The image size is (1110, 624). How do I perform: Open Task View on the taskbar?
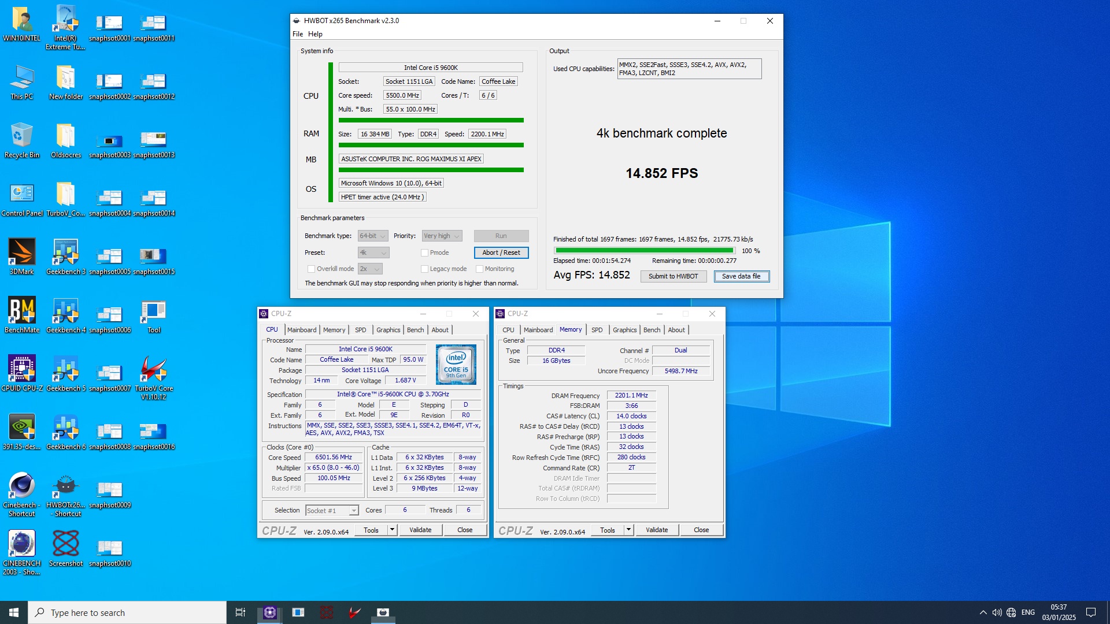[x=240, y=612]
